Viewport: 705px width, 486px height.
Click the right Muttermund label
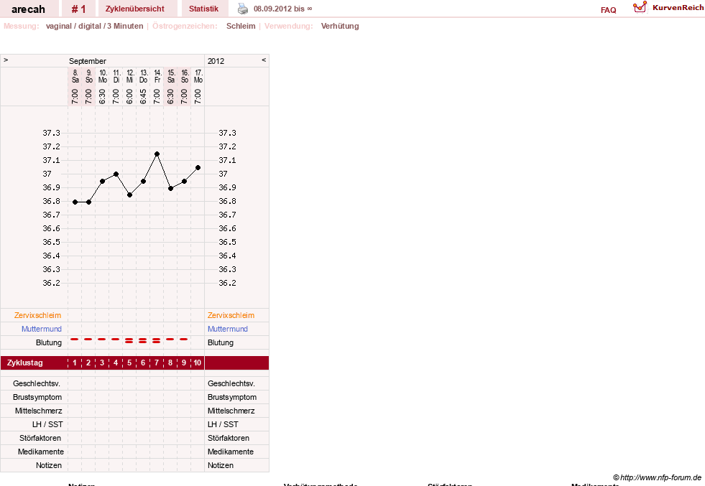(x=228, y=329)
